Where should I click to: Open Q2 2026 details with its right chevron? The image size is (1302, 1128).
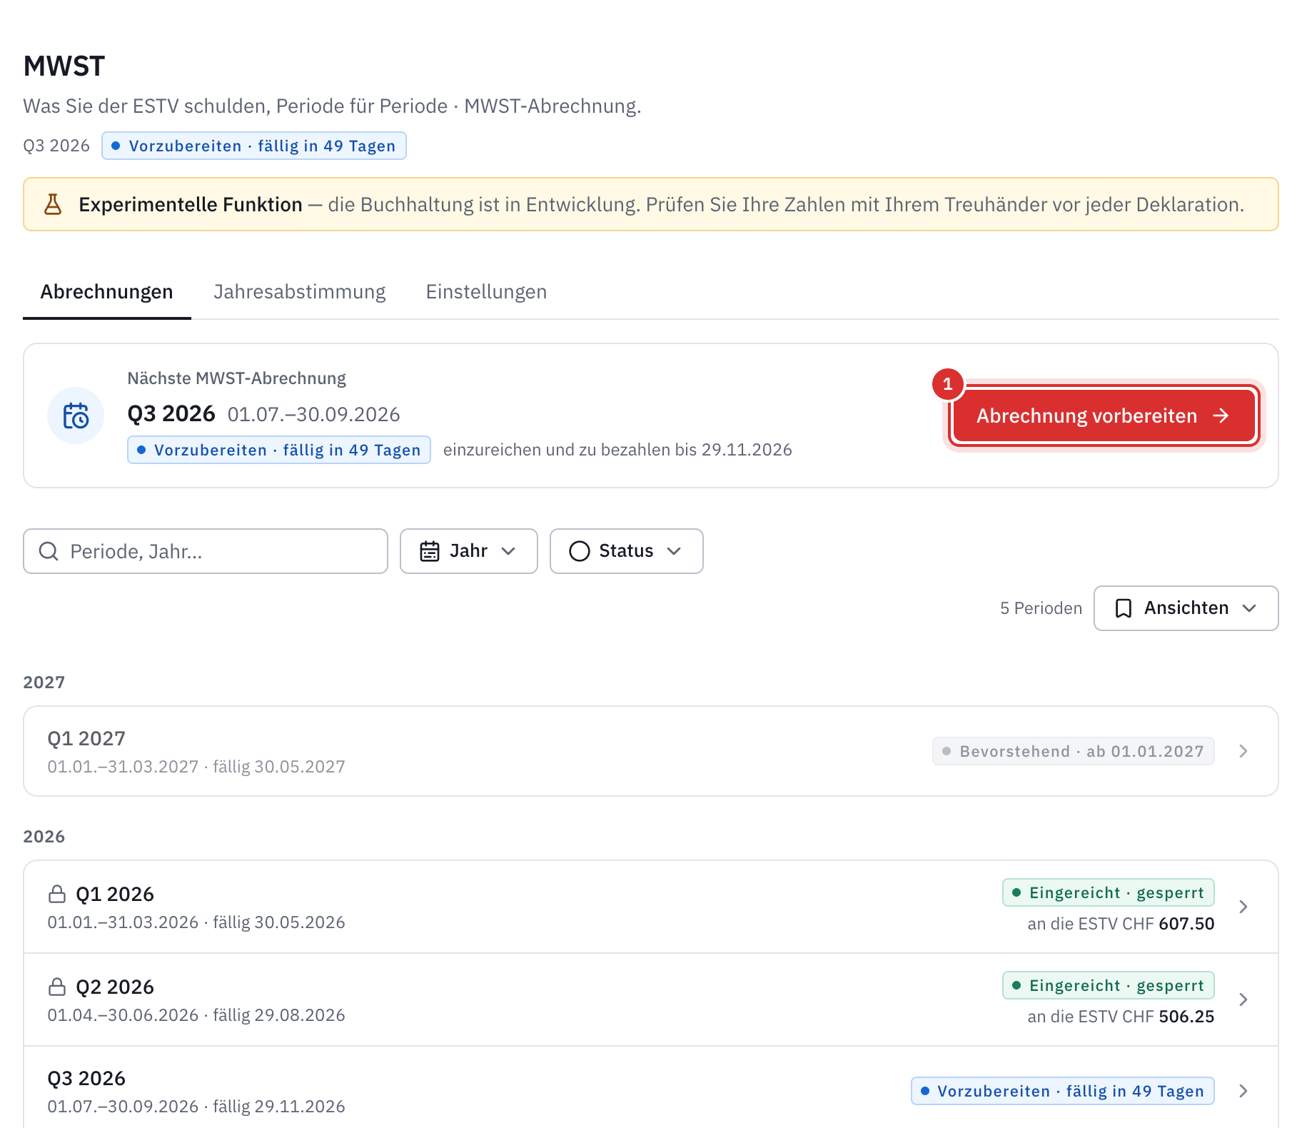coord(1243,999)
